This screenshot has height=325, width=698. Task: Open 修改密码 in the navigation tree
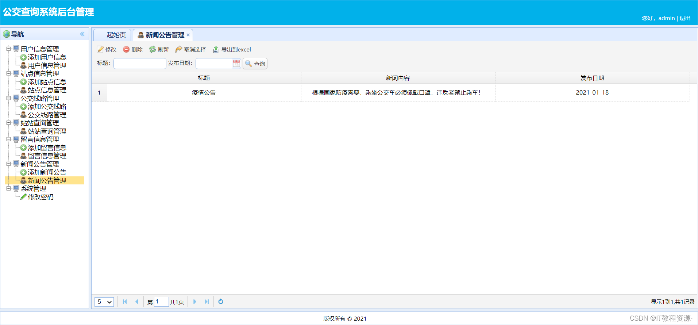click(41, 197)
